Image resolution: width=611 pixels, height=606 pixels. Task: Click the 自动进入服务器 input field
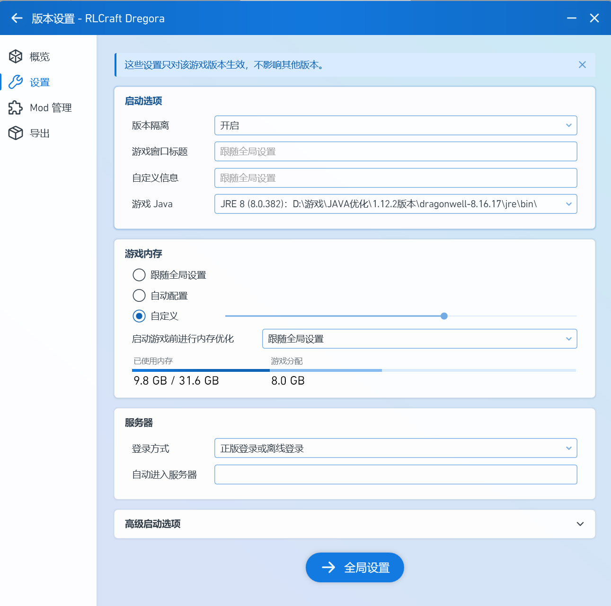click(x=395, y=474)
